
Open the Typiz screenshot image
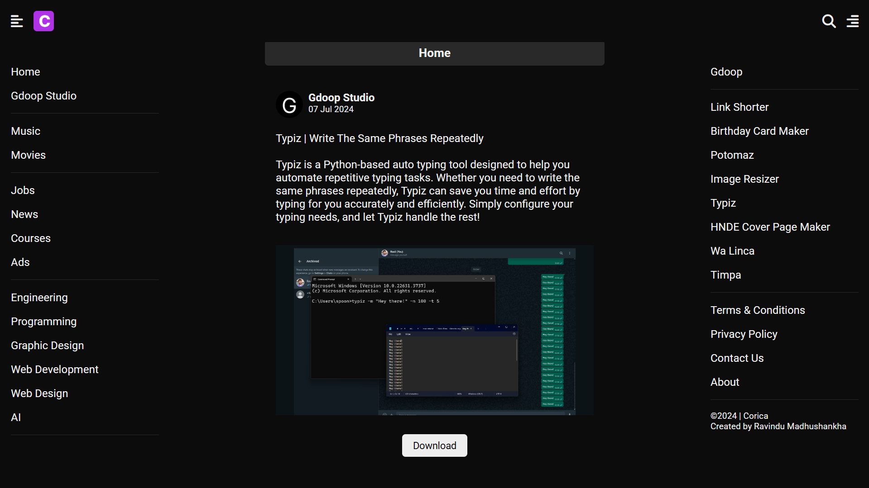tap(434, 330)
